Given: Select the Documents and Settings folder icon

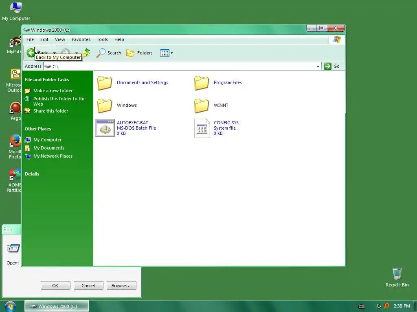Looking at the screenshot, I should 105,83.
